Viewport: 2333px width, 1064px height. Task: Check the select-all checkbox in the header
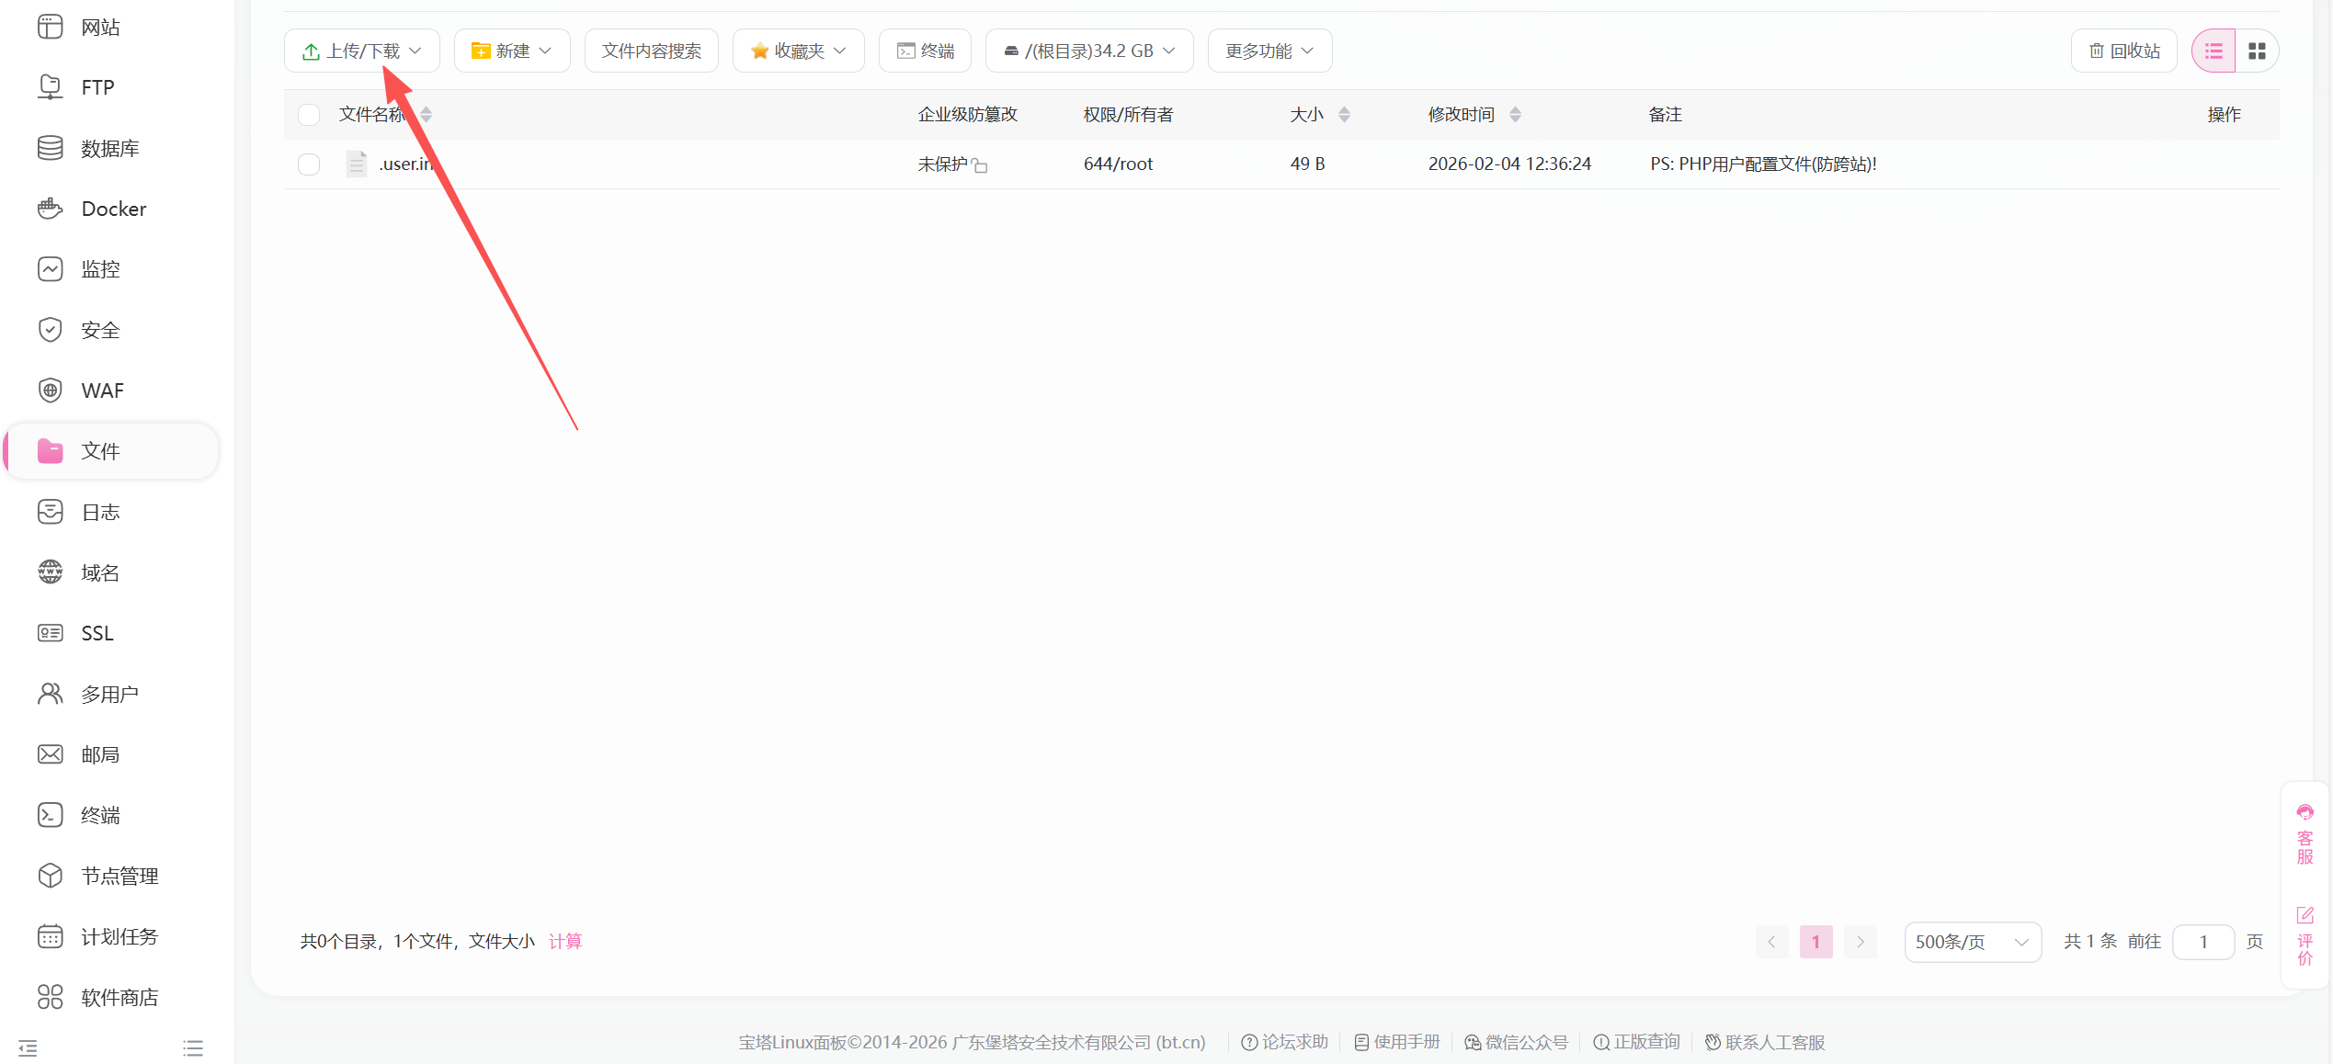click(309, 115)
